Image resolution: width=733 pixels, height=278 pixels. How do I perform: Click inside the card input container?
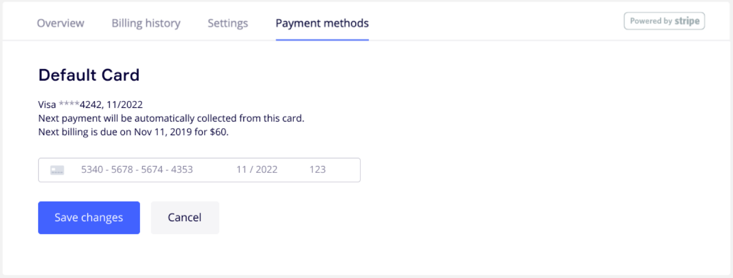[199, 170]
